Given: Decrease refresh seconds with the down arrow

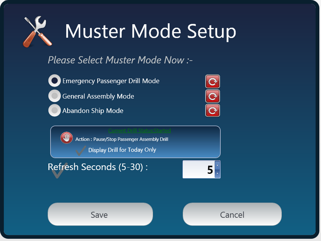Looking at the screenshot, I should (x=218, y=174).
